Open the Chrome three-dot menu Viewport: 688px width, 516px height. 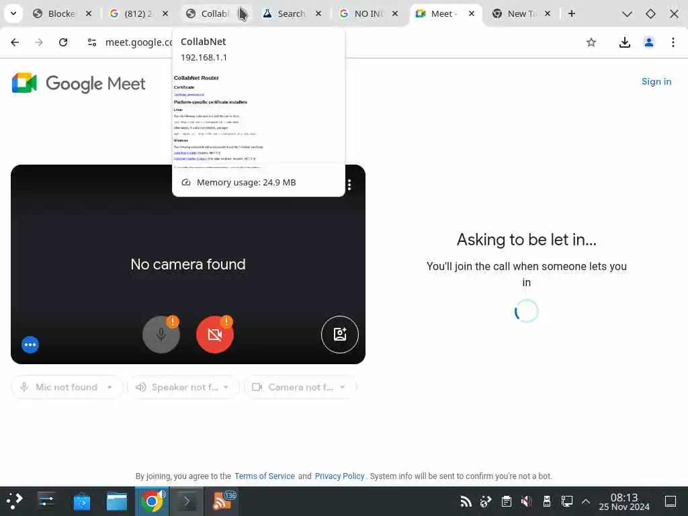pos(673,42)
